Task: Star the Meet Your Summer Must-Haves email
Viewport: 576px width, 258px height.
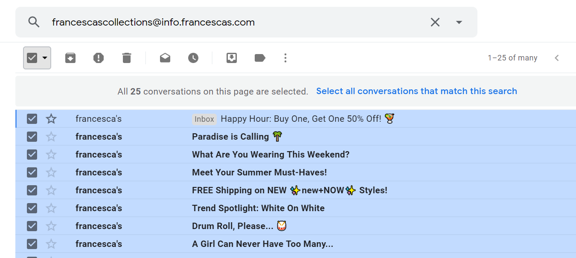Action: point(51,172)
